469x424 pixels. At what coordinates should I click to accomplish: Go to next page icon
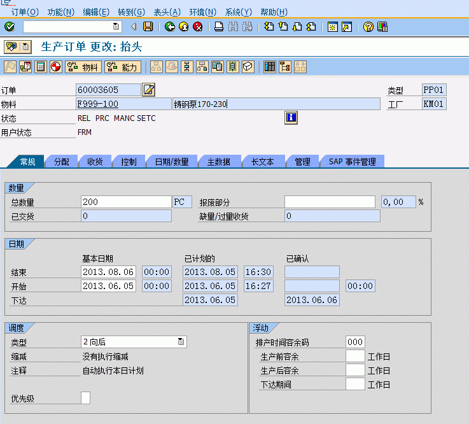tap(297, 27)
